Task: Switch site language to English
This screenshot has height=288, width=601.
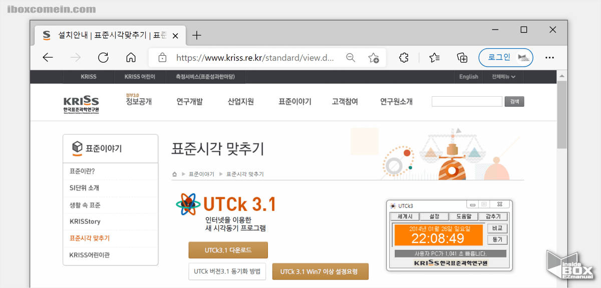Action: 469,77
